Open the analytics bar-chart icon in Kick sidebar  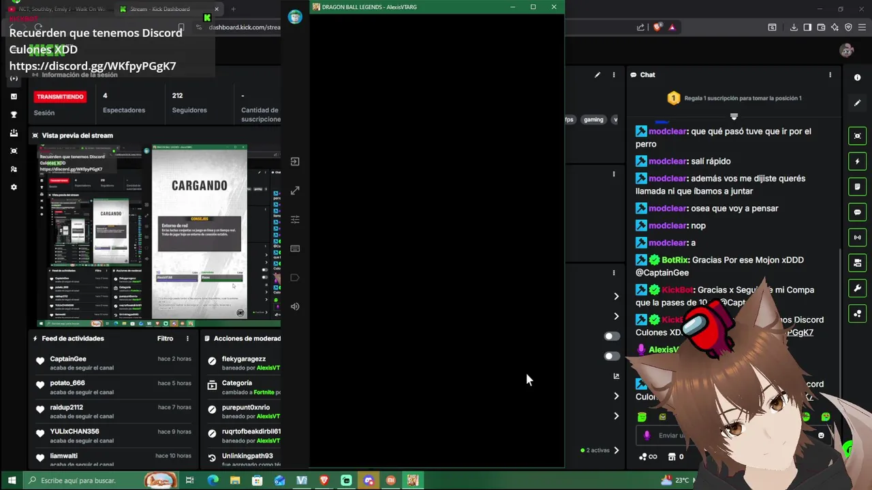pyautogui.click(x=14, y=97)
